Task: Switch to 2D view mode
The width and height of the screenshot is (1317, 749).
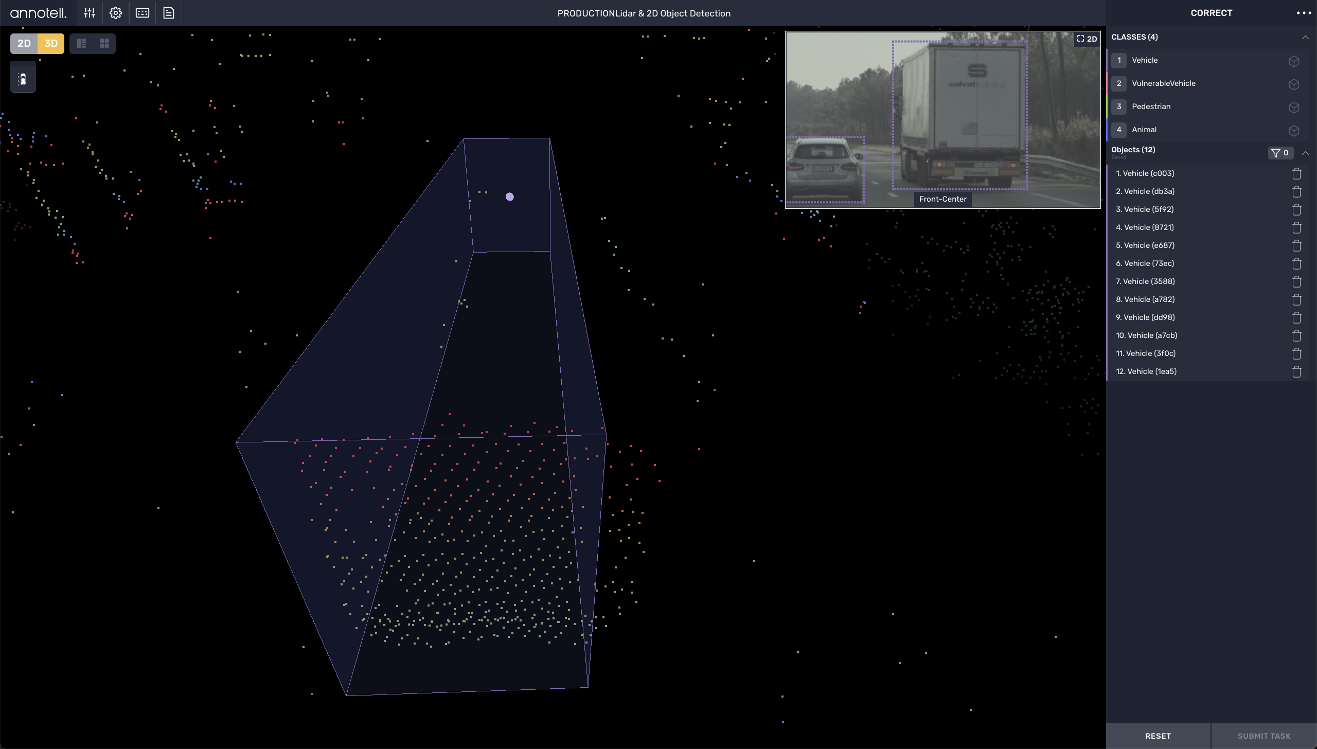Action: (24, 43)
